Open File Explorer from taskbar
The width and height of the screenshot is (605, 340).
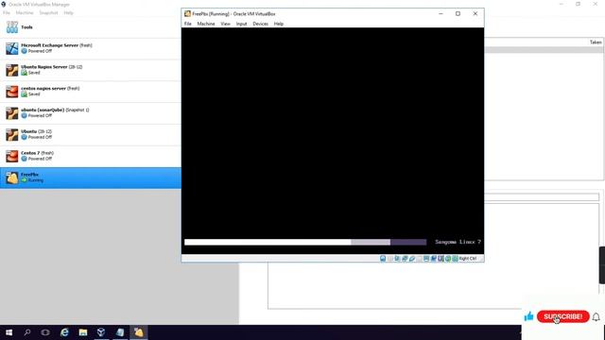83,332
